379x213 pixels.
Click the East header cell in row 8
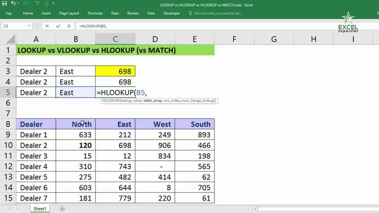pyautogui.click(x=115, y=124)
